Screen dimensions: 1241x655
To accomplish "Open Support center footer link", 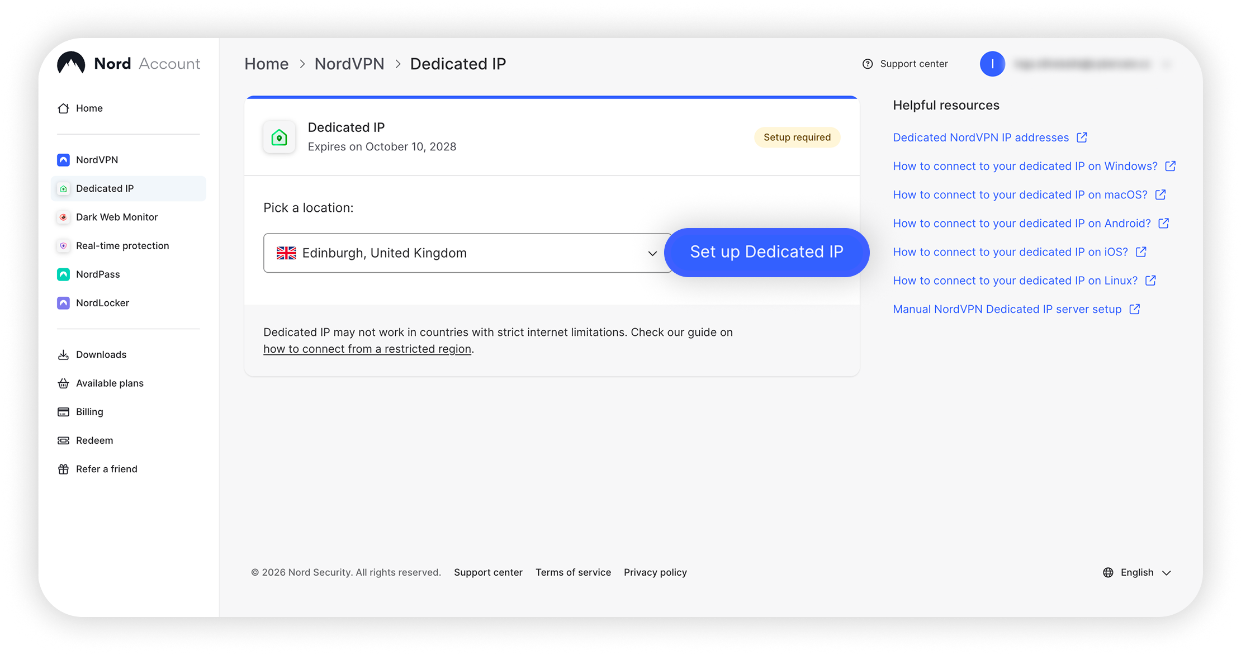I will coord(488,572).
